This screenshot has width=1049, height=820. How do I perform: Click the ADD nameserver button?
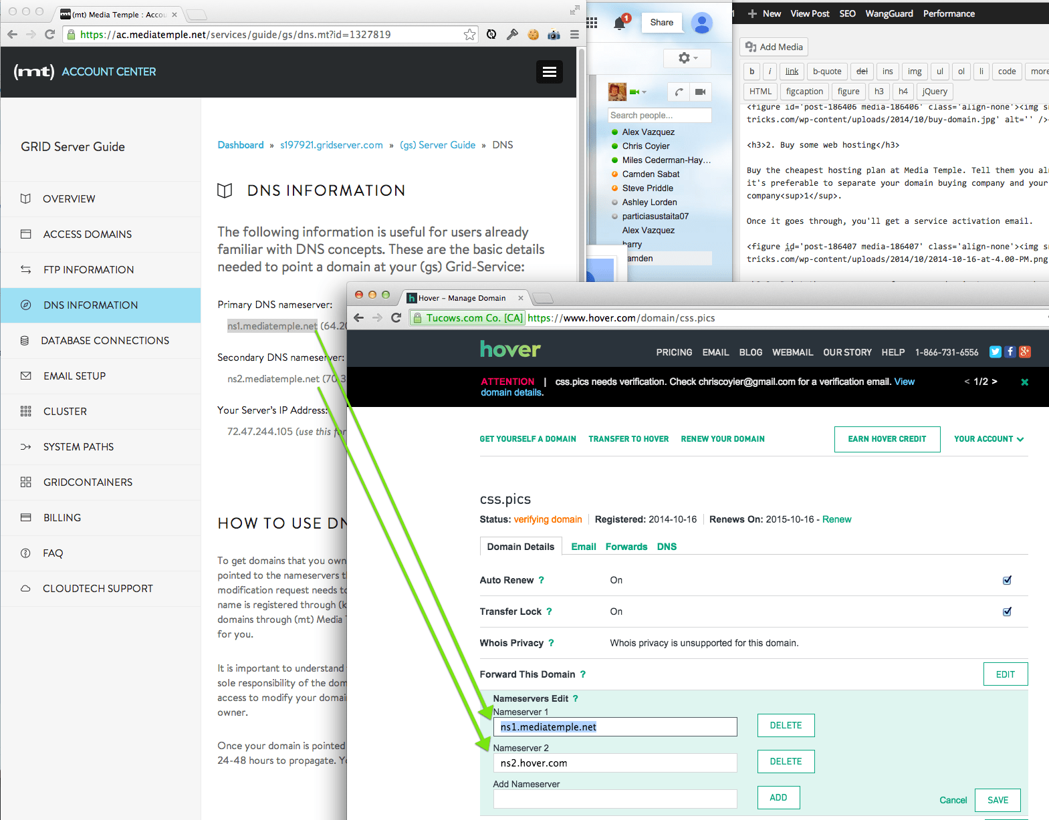[778, 797]
